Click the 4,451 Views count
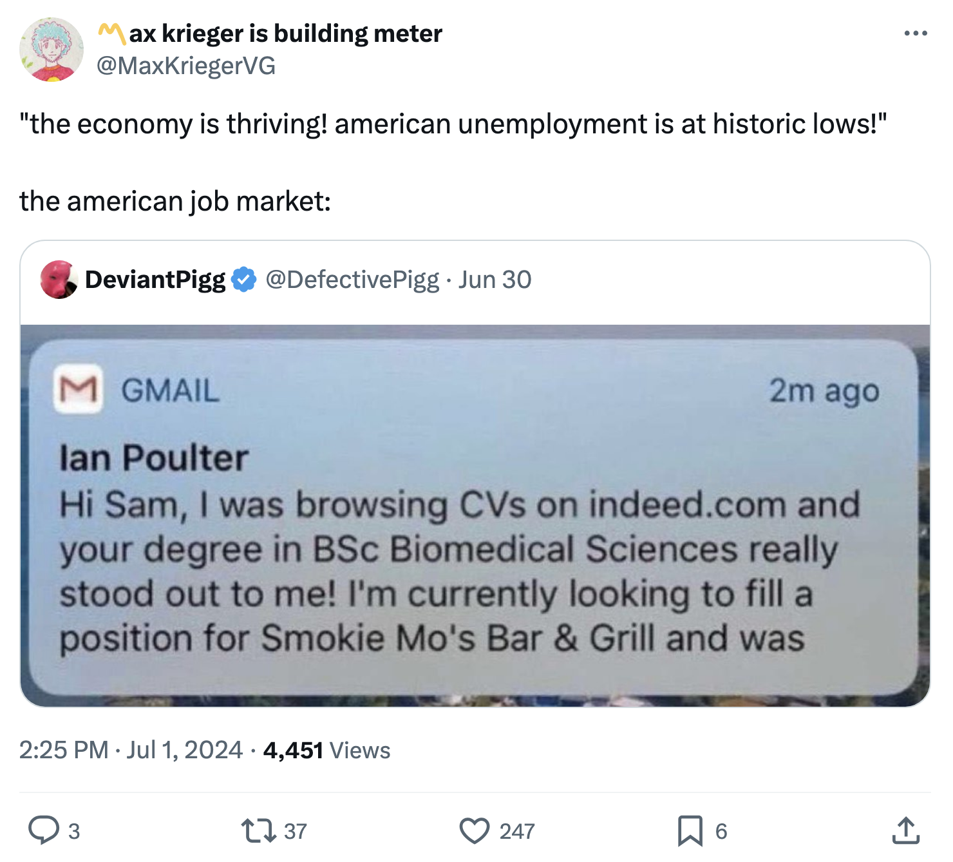This screenshot has width=953, height=862. [x=326, y=750]
